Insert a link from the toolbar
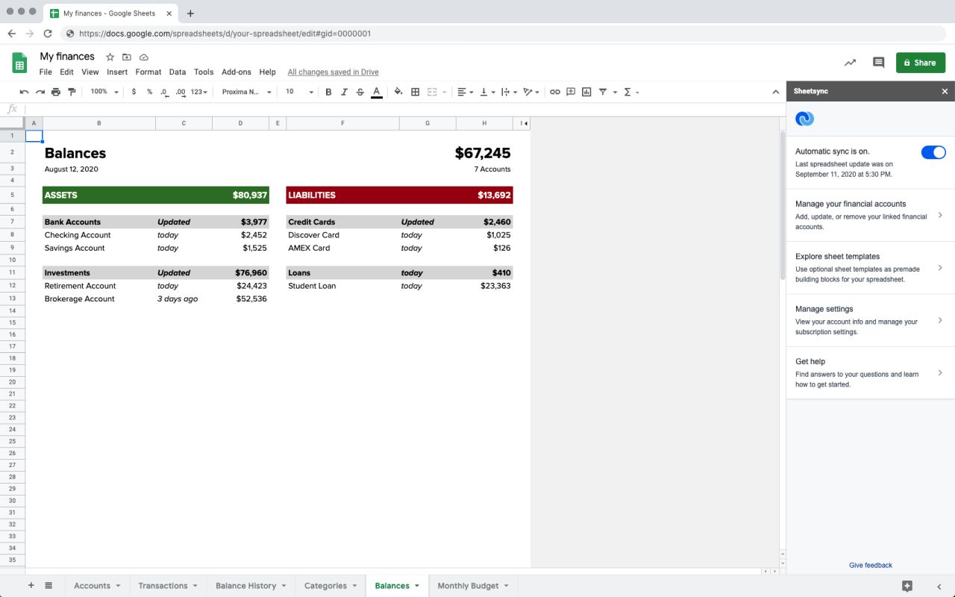 [554, 91]
